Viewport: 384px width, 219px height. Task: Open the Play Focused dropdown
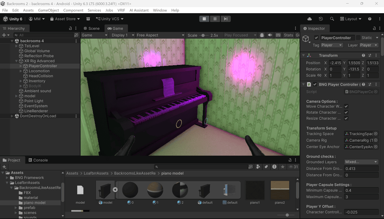[240, 35]
